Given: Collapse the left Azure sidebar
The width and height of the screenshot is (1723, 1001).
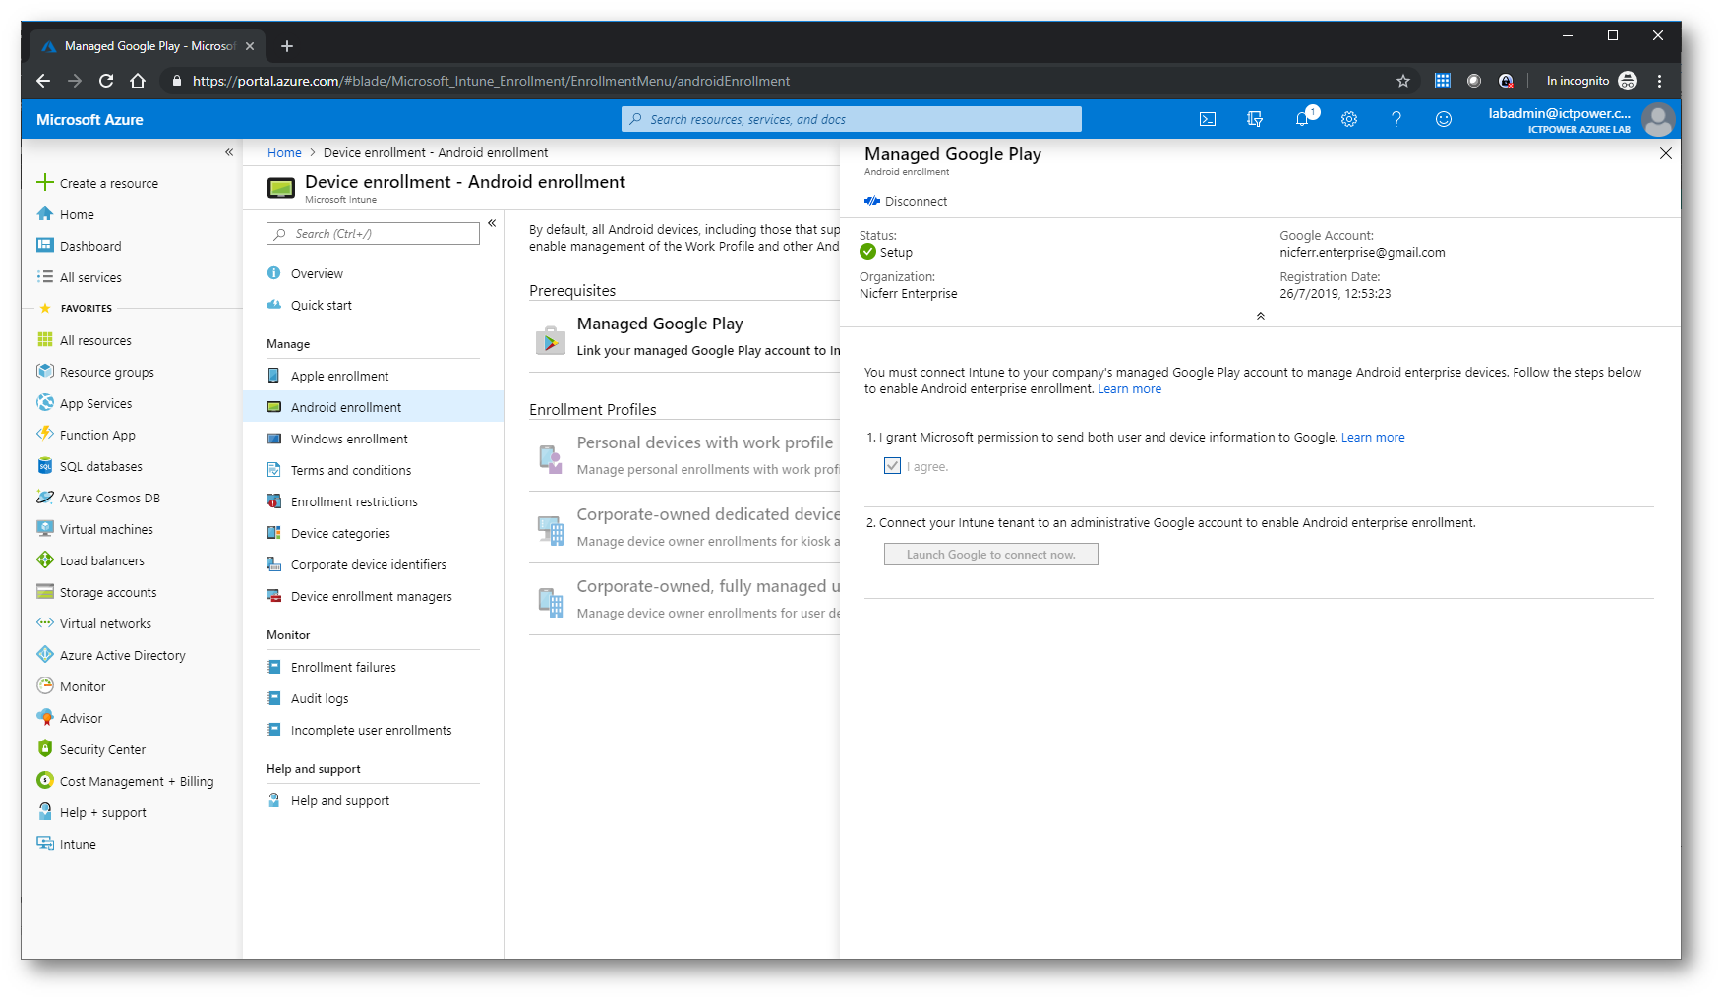Looking at the screenshot, I should click(x=229, y=152).
